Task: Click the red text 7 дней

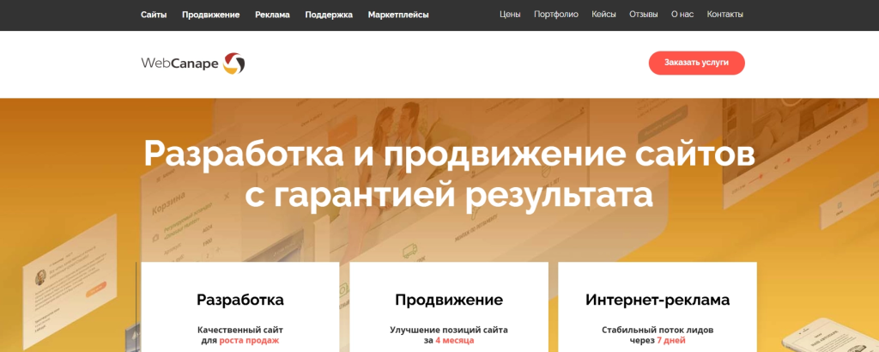Action: coord(671,340)
